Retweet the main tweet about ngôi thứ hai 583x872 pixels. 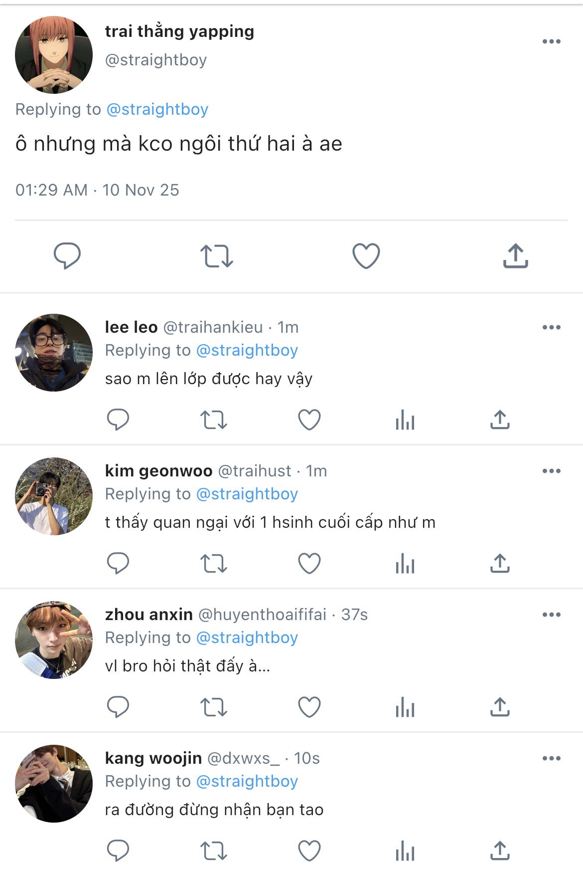tap(217, 256)
